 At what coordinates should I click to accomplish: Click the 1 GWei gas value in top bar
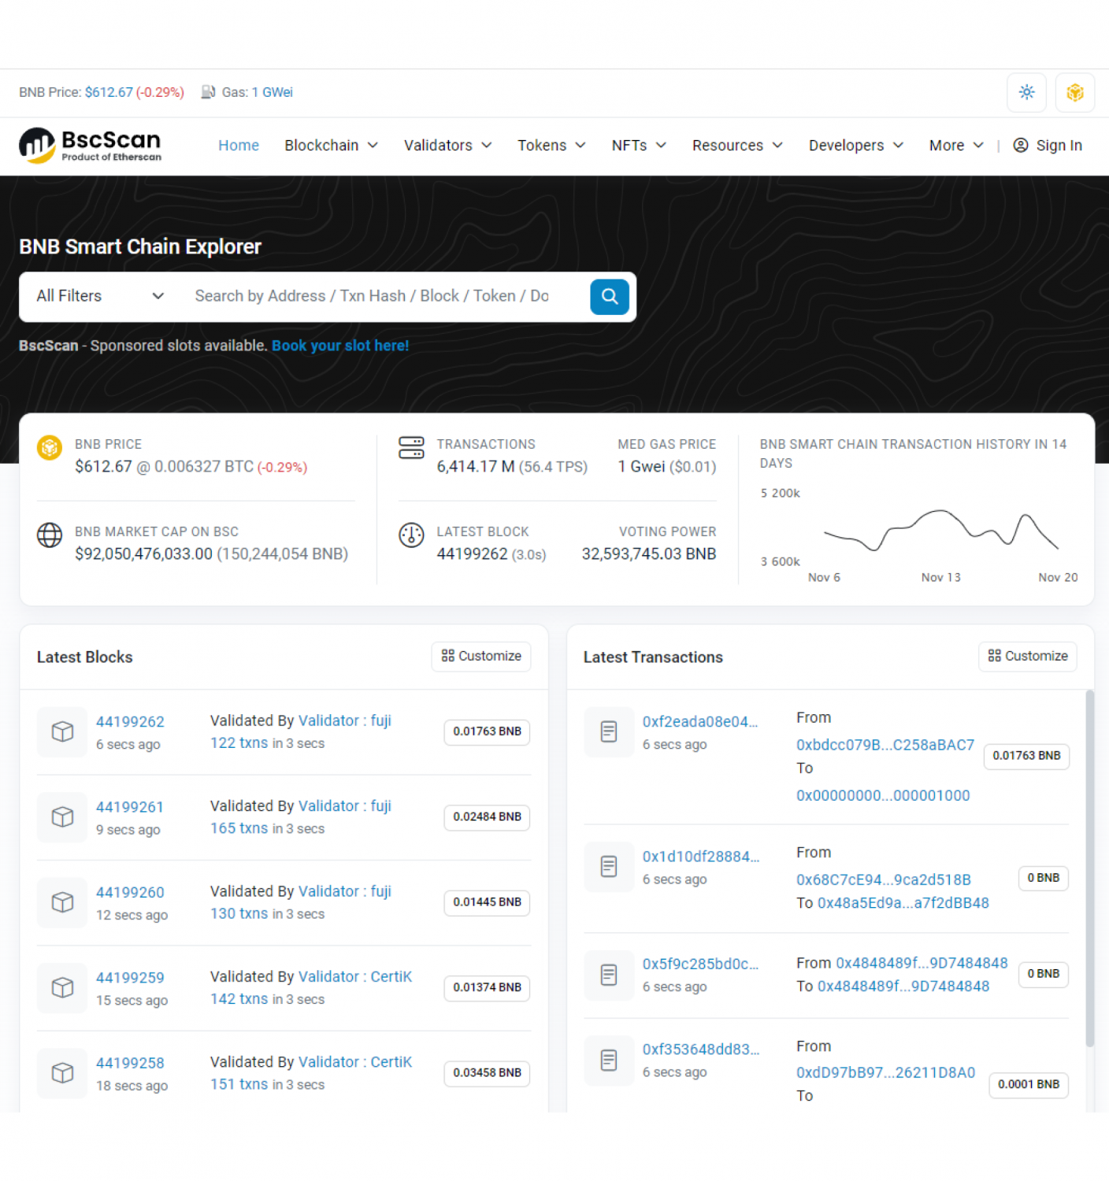272,92
